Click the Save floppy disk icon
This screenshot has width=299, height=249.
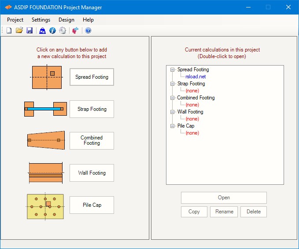click(30, 30)
